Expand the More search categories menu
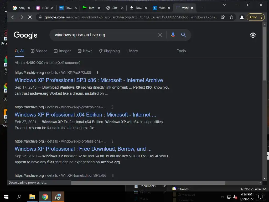 pyautogui.click(x=132, y=51)
